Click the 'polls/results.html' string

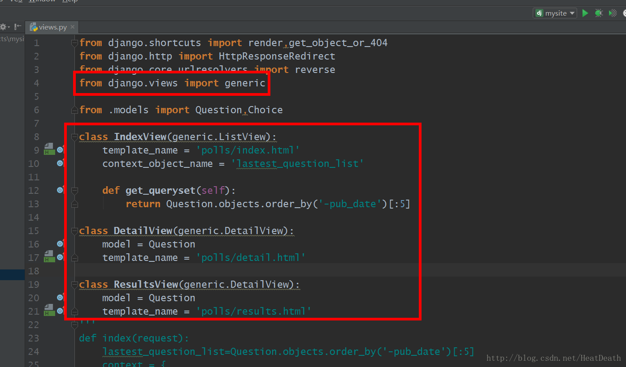[x=254, y=312]
